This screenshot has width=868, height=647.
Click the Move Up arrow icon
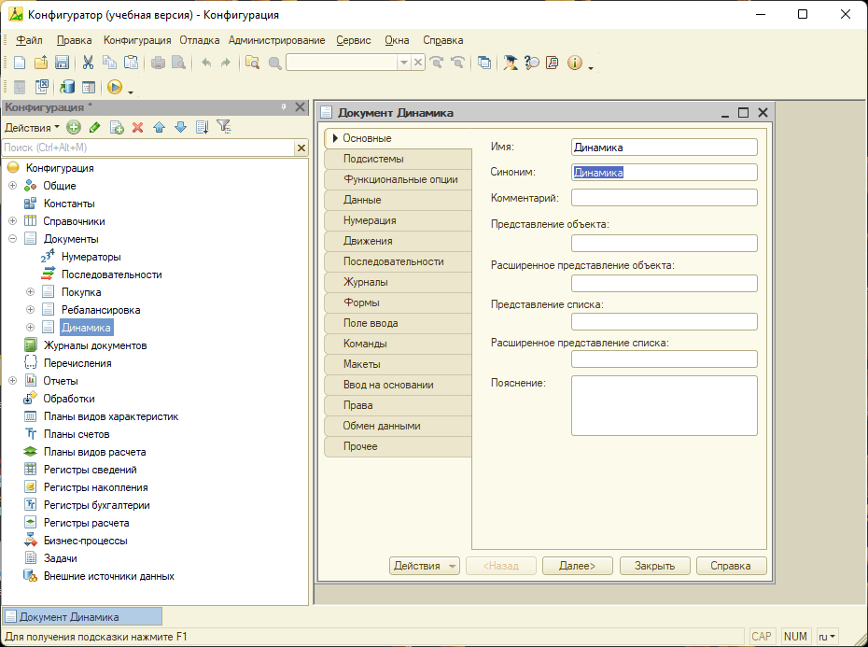point(159,127)
